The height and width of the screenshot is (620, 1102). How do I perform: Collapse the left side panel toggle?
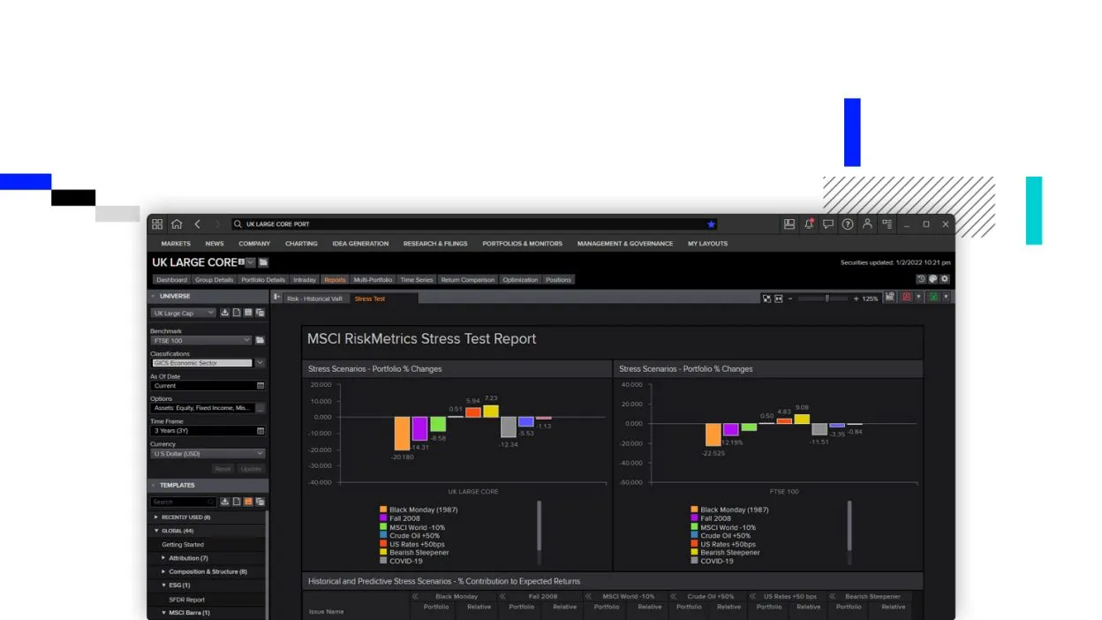[277, 298]
